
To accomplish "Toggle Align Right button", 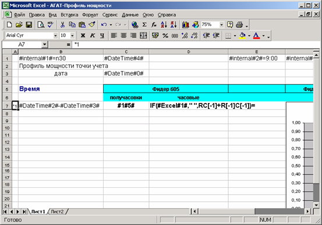I will pos(133,35).
